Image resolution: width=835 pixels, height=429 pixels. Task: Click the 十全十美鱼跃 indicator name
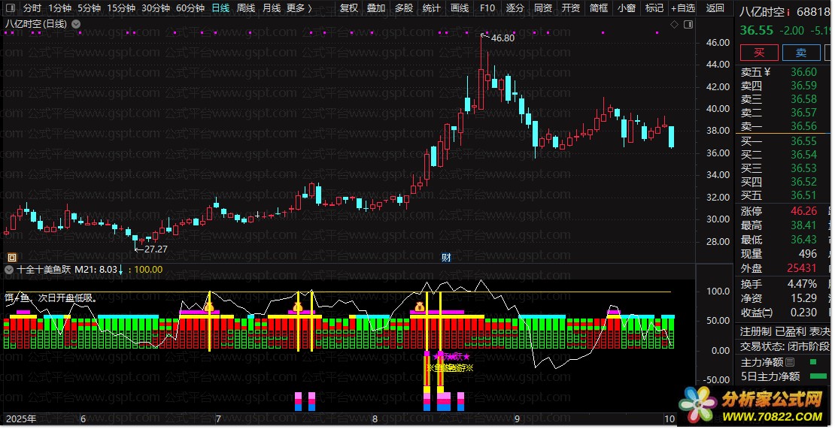click(x=44, y=270)
